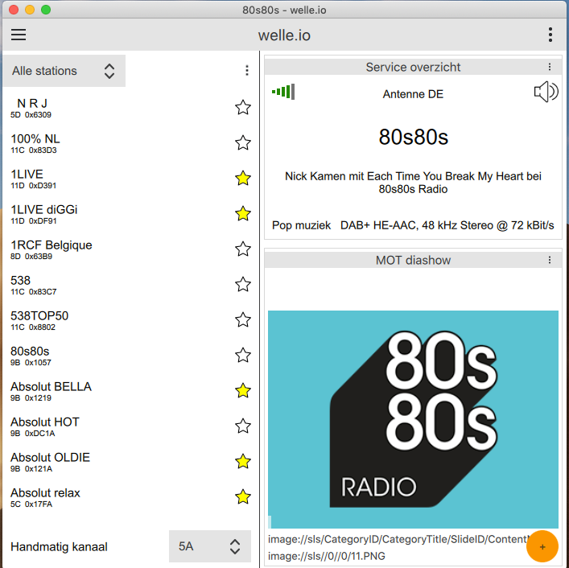This screenshot has width=569, height=568.
Task: Click the signal strength indicator
Action: click(x=283, y=92)
